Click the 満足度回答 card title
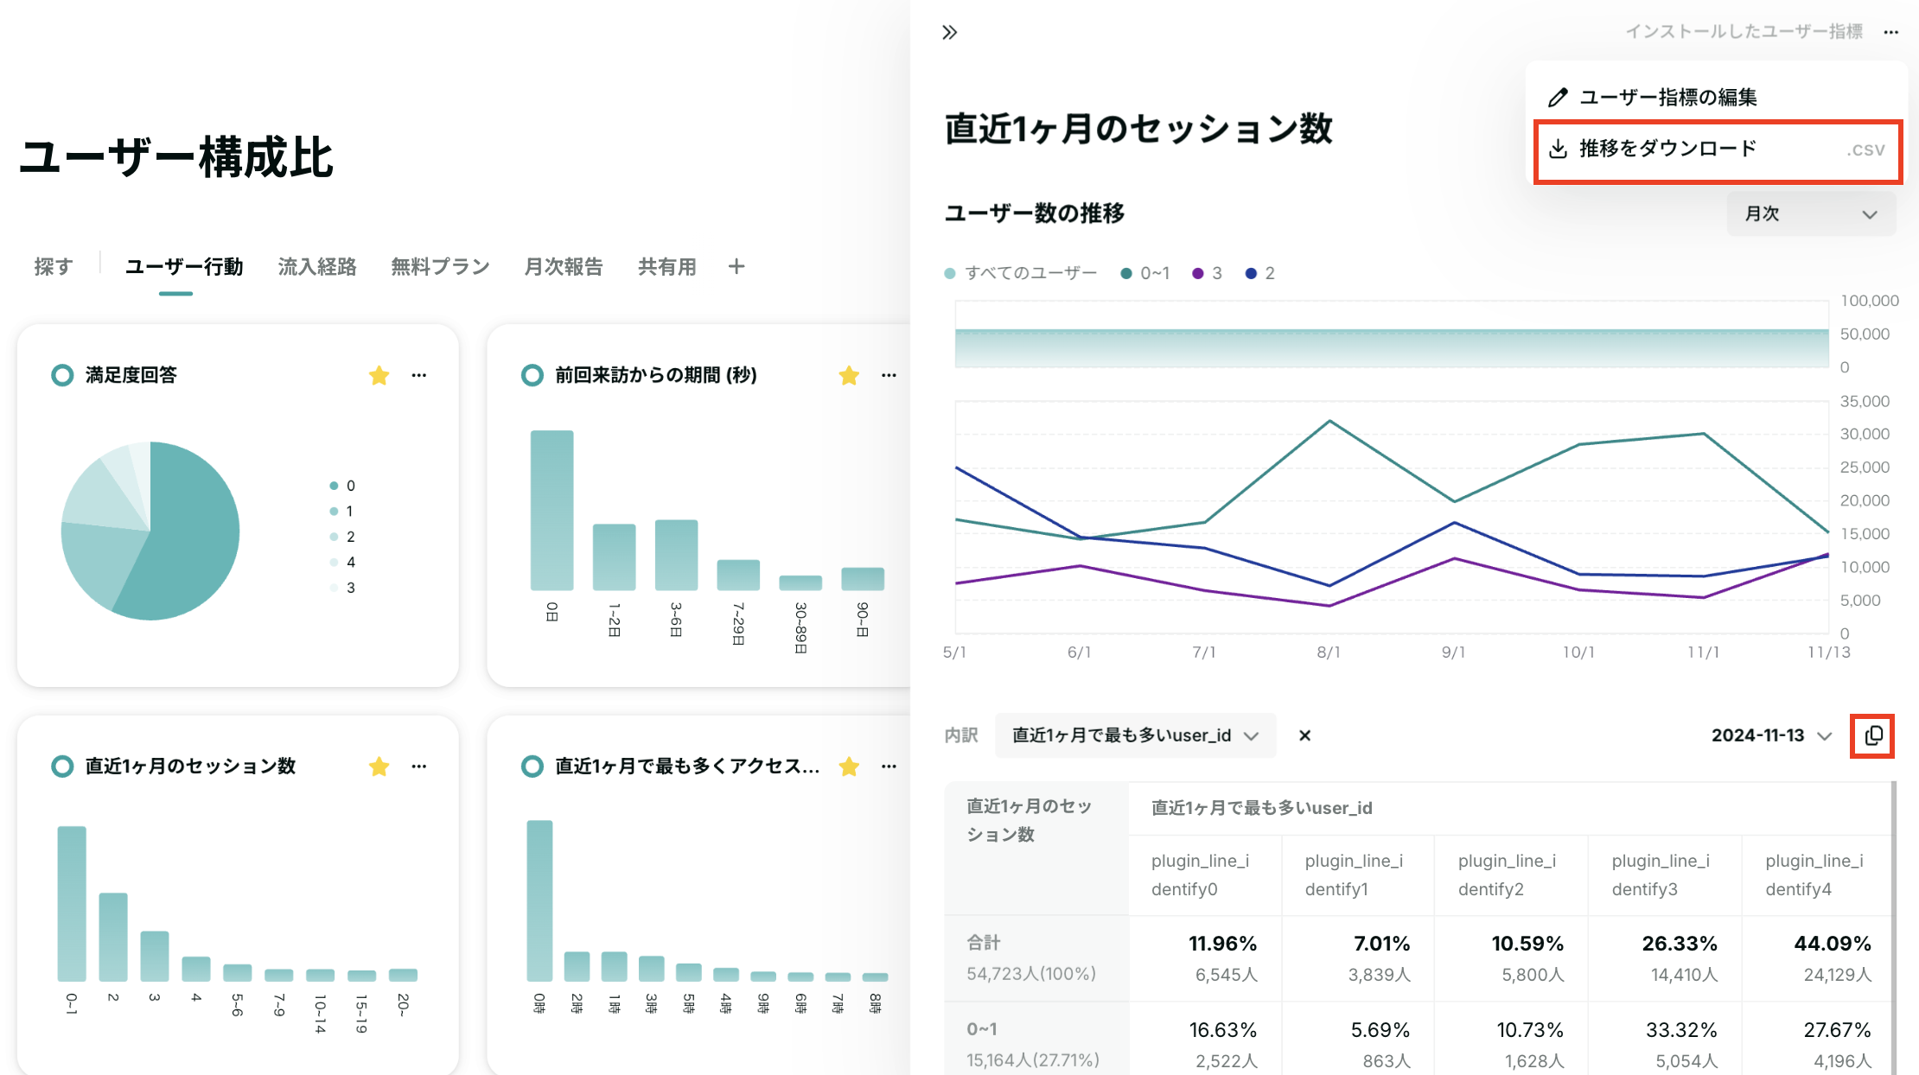 (131, 375)
